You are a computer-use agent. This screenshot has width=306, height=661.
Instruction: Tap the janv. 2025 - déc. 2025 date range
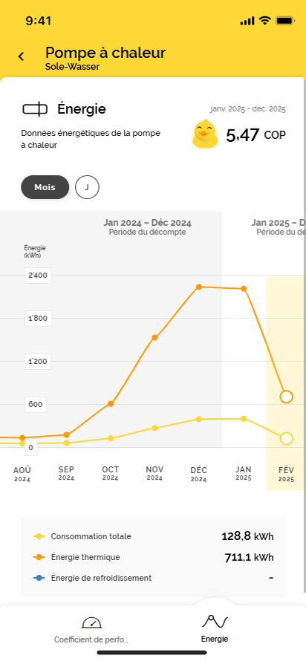(x=248, y=109)
